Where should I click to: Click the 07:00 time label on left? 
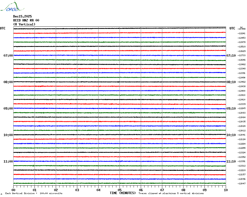8,56
